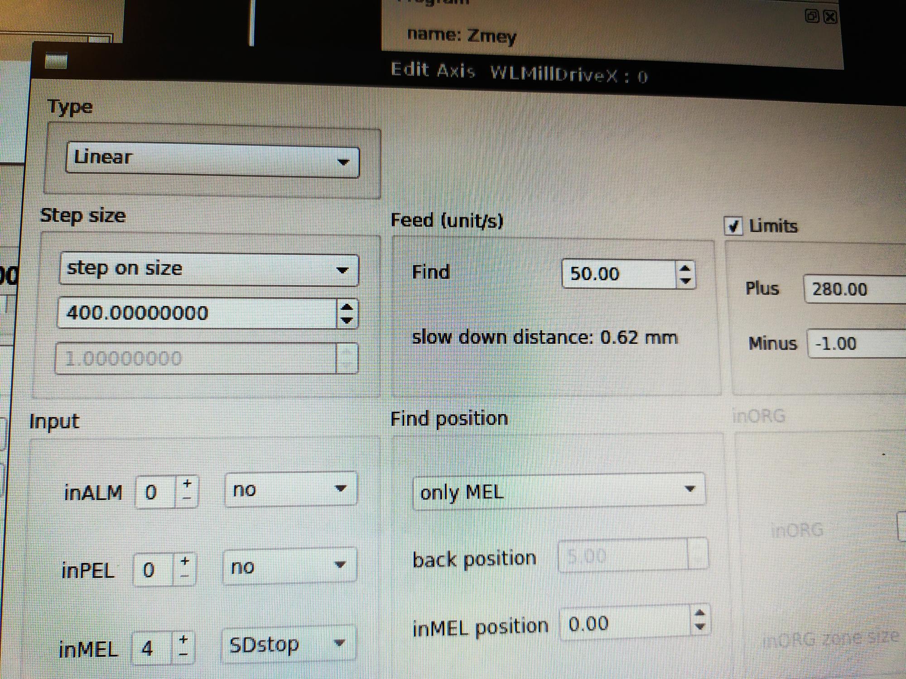Toggle the Limits checkbox
This screenshot has width=906, height=679.
point(734,226)
